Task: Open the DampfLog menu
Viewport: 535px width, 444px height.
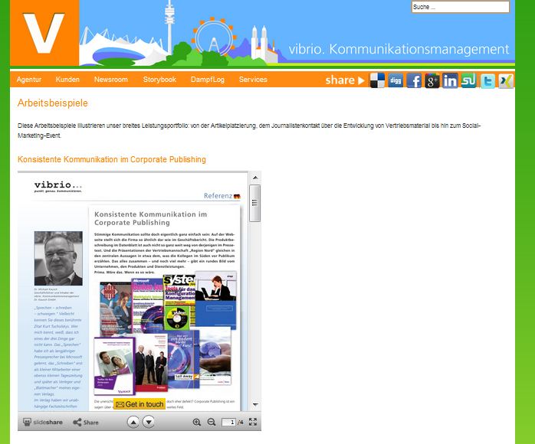Action: click(208, 80)
